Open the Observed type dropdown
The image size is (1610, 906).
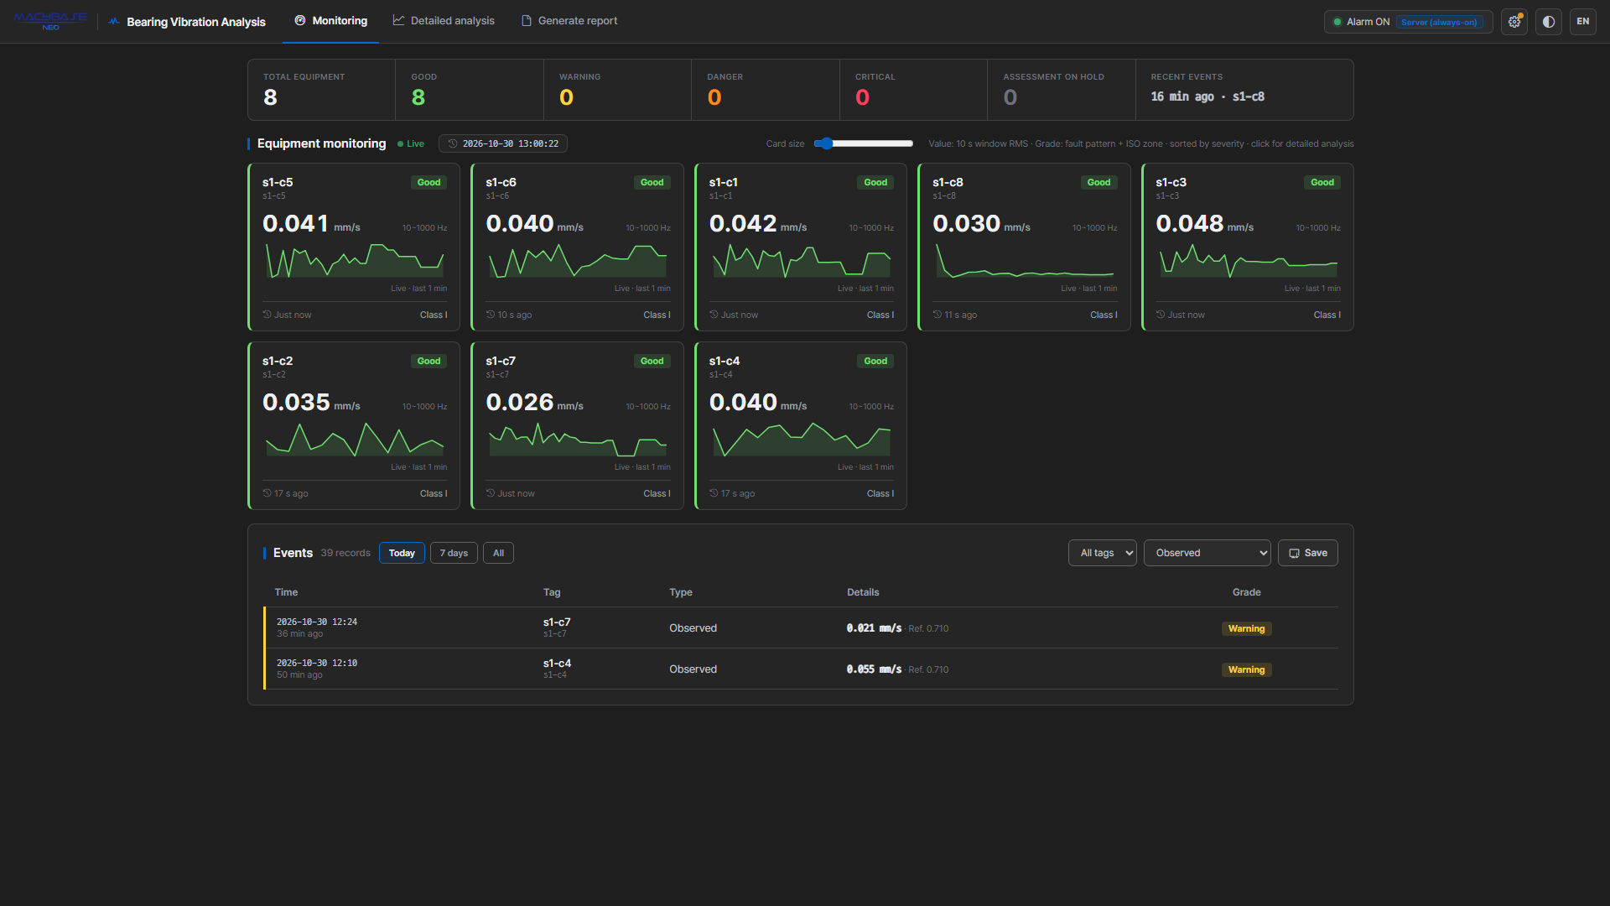pyautogui.click(x=1207, y=553)
